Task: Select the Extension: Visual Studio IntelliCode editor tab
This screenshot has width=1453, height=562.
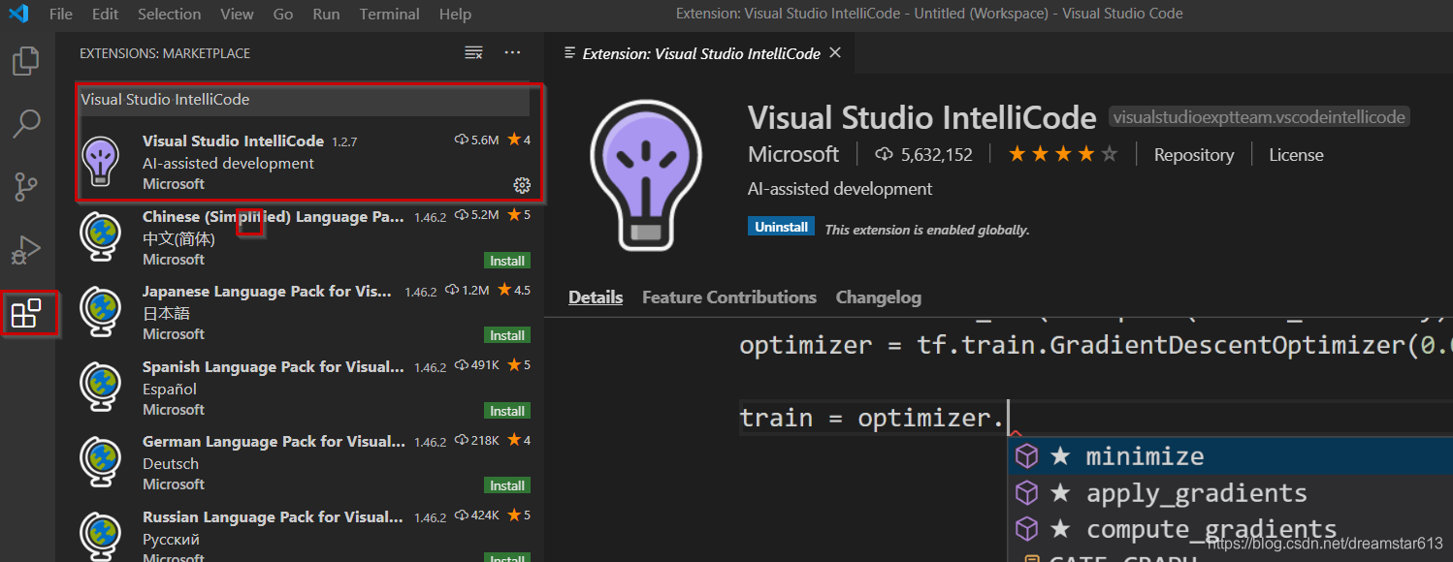Action: (x=700, y=53)
